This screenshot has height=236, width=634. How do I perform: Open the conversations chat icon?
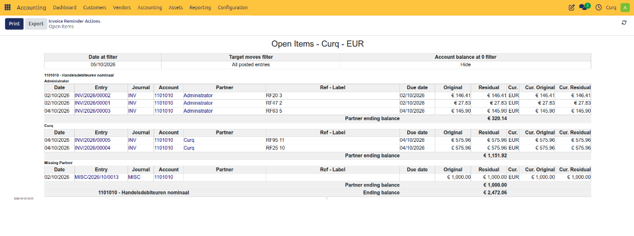pos(584,7)
